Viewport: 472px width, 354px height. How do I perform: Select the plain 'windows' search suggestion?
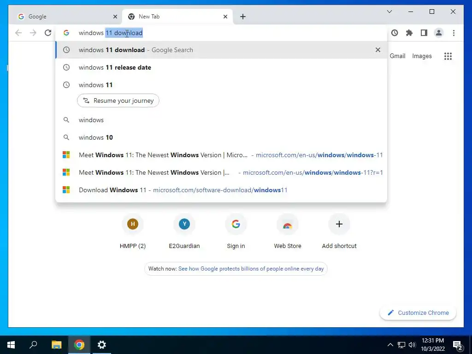pos(221,120)
